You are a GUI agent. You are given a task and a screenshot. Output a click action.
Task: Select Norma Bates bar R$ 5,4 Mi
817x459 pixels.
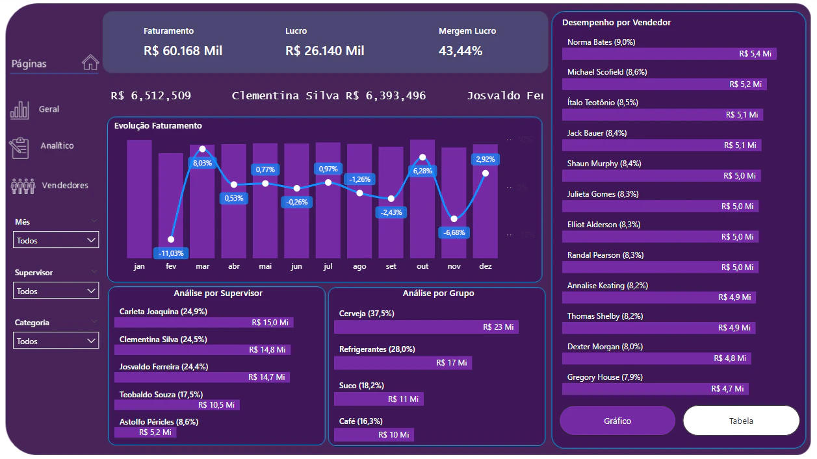pyautogui.click(x=669, y=54)
